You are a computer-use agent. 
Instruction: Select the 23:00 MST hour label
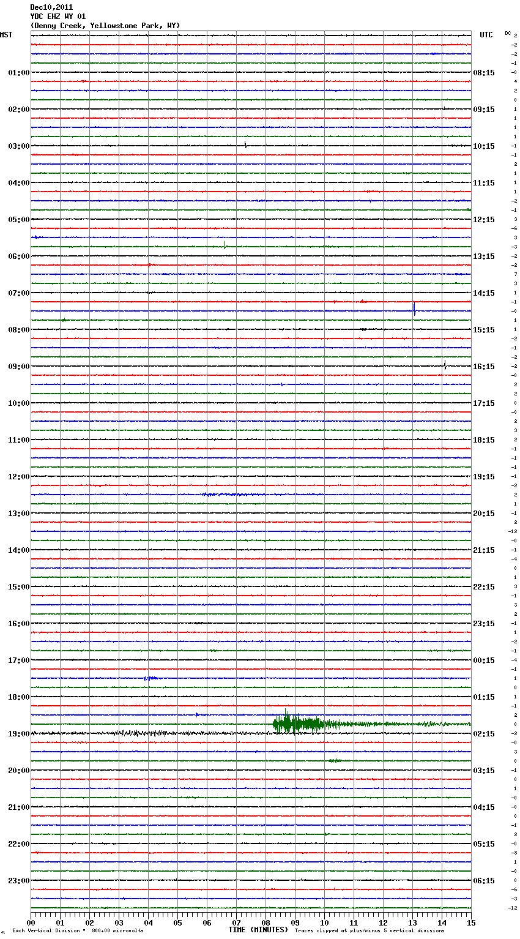[x=19, y=881]
